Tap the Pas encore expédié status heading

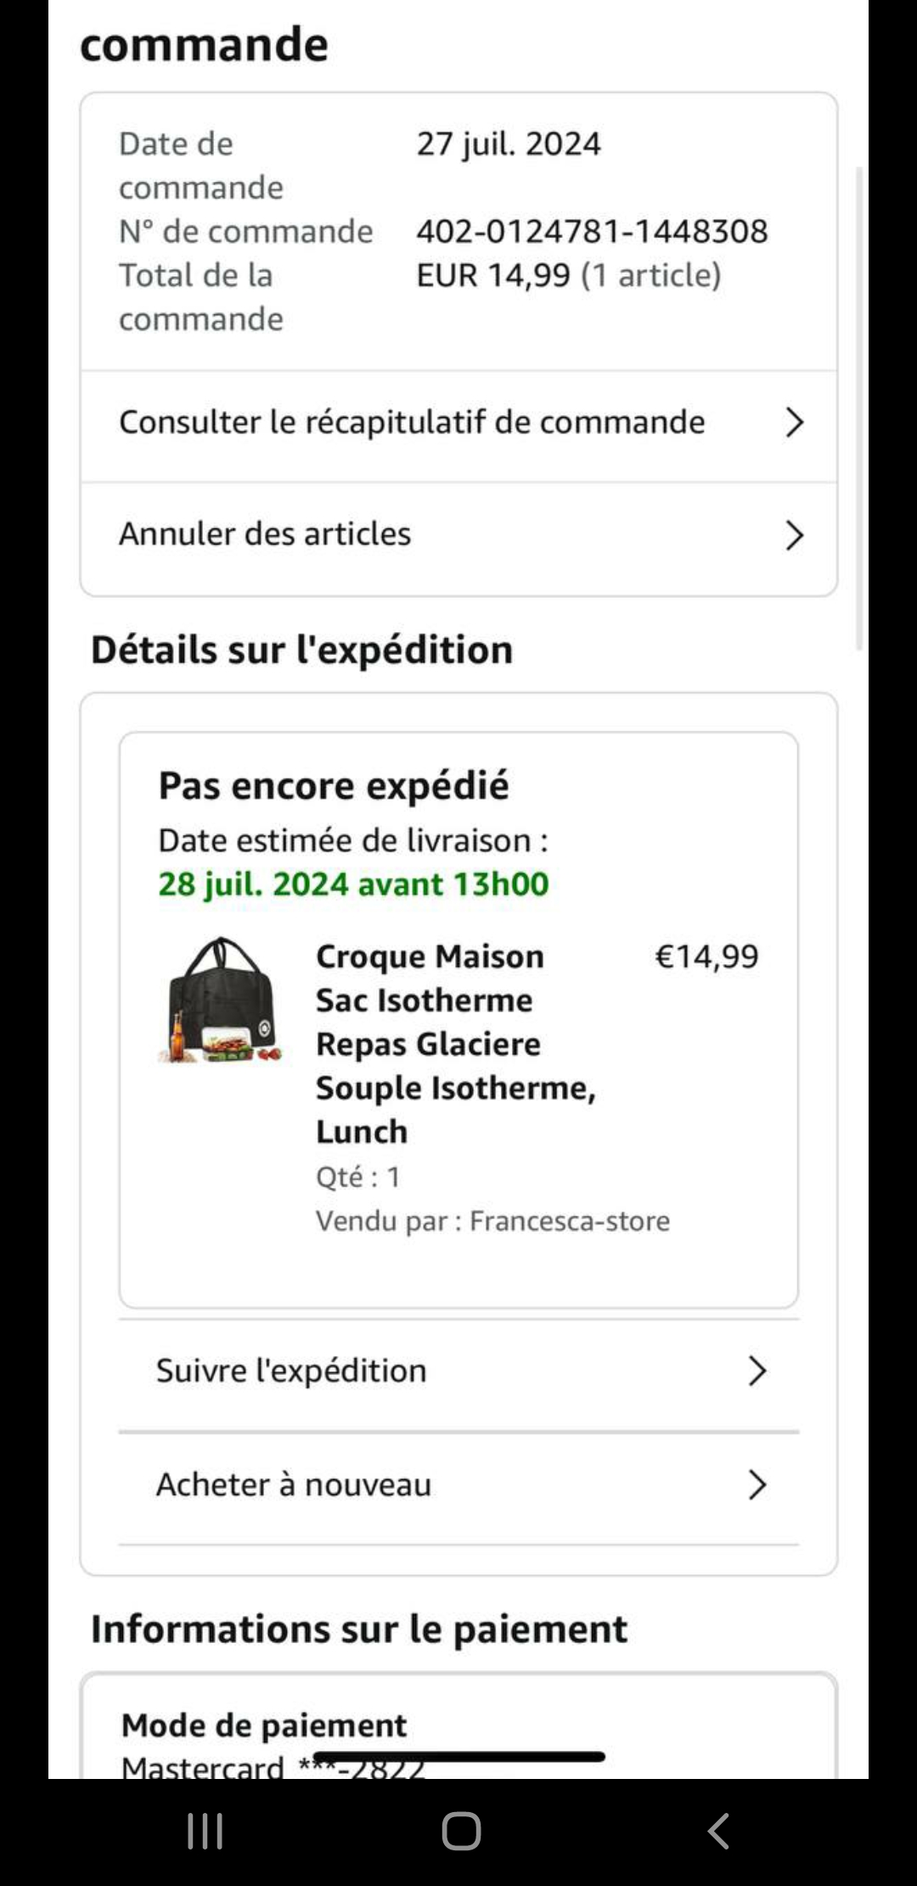coord(334,786)
